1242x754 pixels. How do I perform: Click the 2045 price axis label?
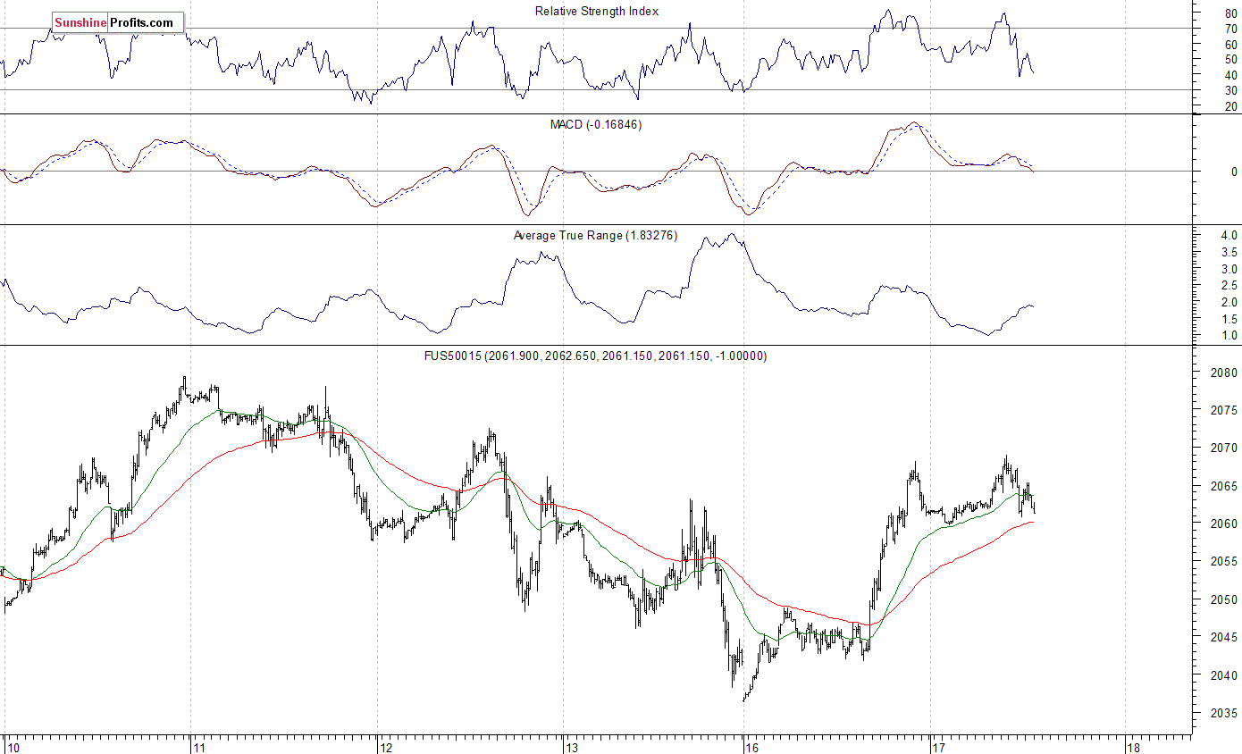tap(1224, 637)
